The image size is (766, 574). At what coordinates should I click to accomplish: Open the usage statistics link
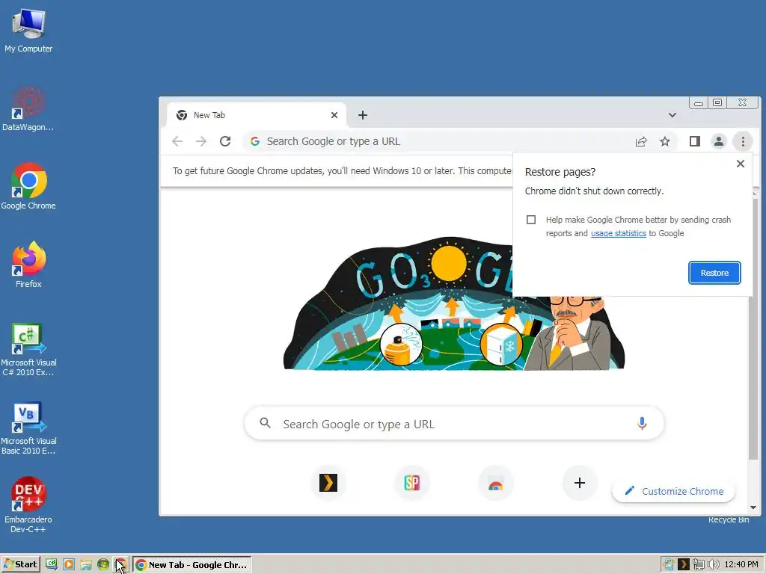tap(619, 233)
